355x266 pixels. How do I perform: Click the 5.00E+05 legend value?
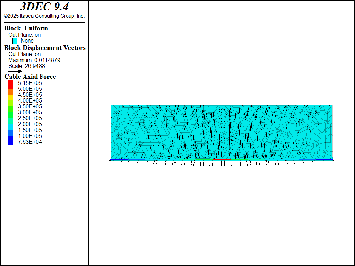point(30,89)
